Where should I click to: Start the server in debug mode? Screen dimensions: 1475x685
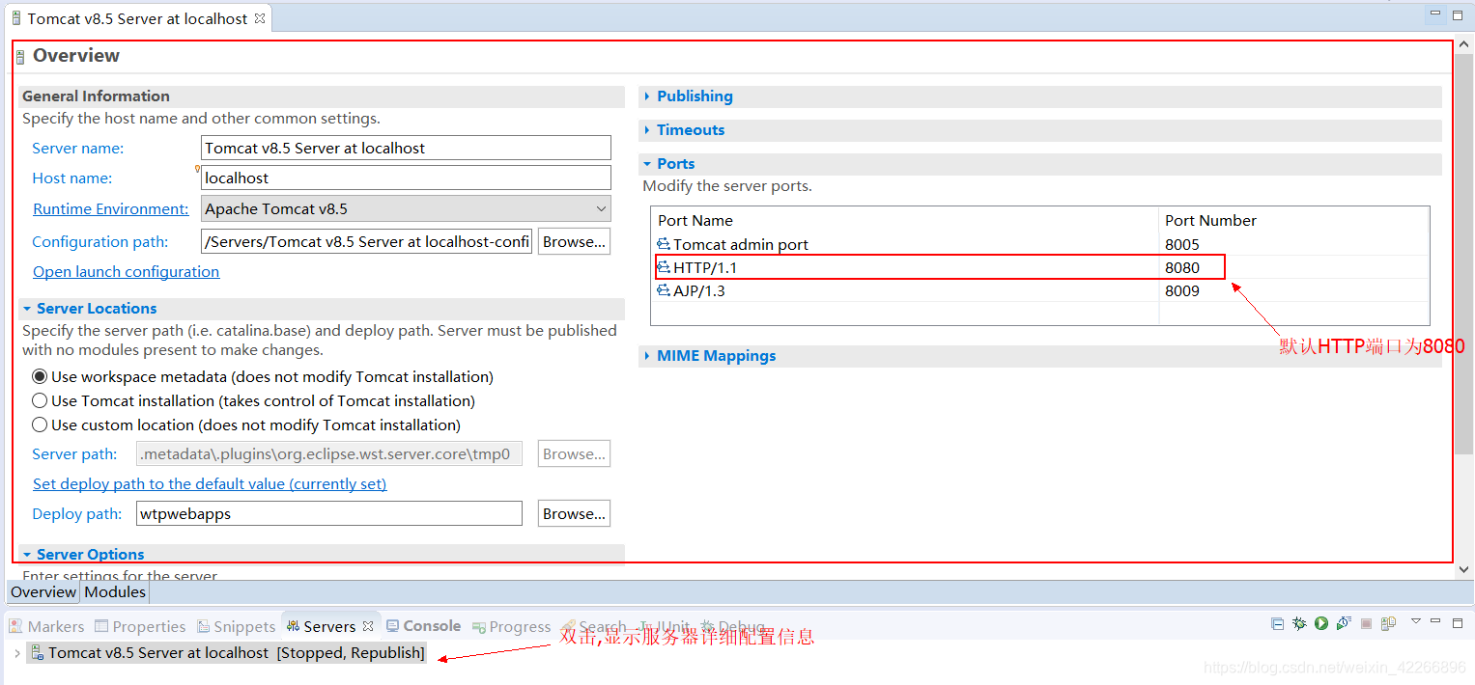point(1299,623)
